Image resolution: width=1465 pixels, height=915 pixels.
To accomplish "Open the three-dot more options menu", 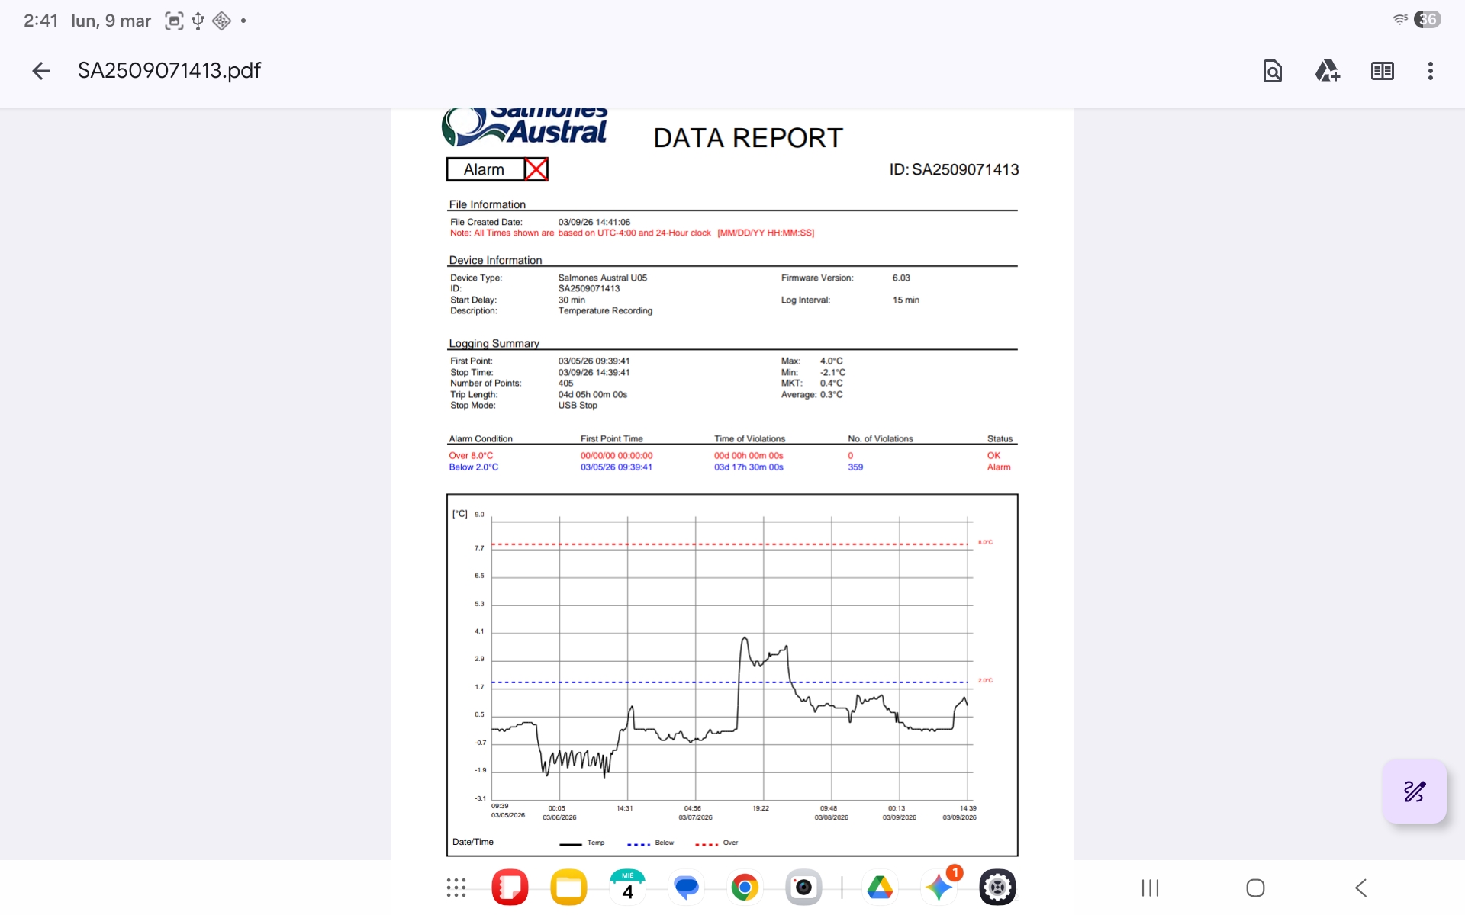I will tap(1430, 71).
